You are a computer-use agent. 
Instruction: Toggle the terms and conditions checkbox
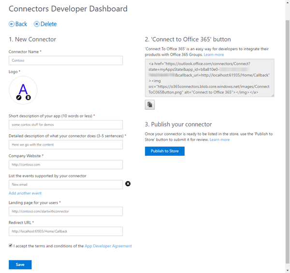[11, 246]
